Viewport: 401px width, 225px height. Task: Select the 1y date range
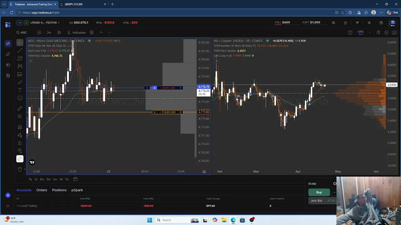click(36, 179)
